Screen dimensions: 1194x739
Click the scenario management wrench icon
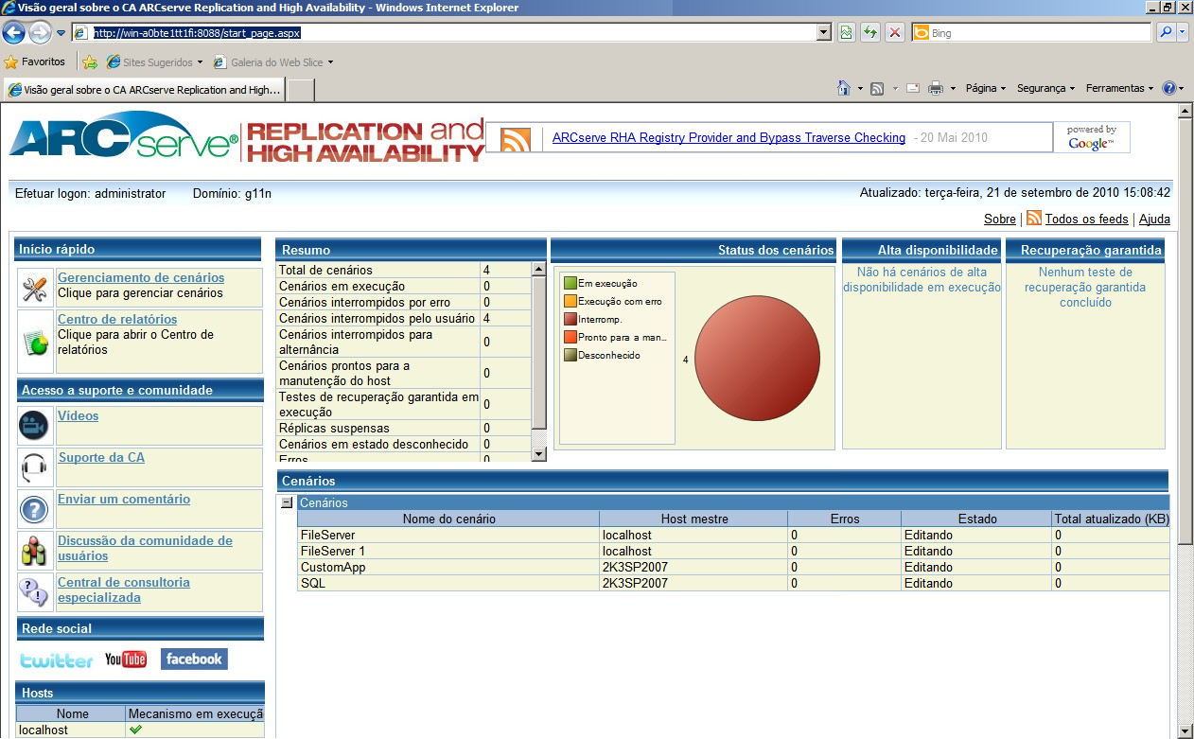tap(35, 289)
